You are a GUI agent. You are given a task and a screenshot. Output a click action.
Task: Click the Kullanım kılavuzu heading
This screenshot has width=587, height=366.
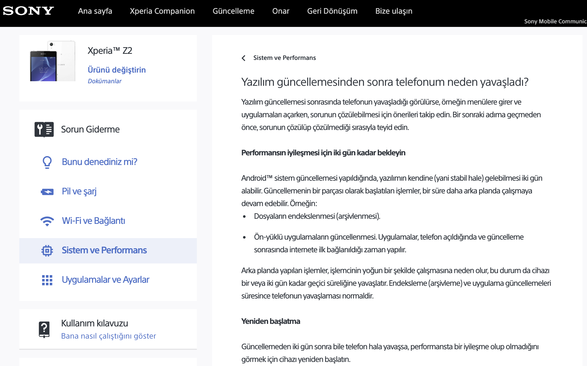95,323
